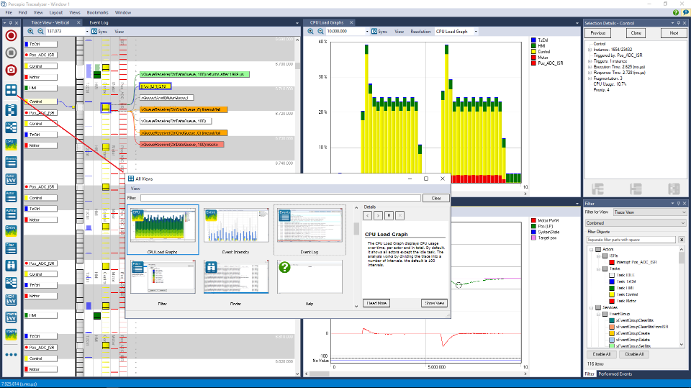
Task: Click the last gray icon under Selection Details
Action: pos(674,189)
